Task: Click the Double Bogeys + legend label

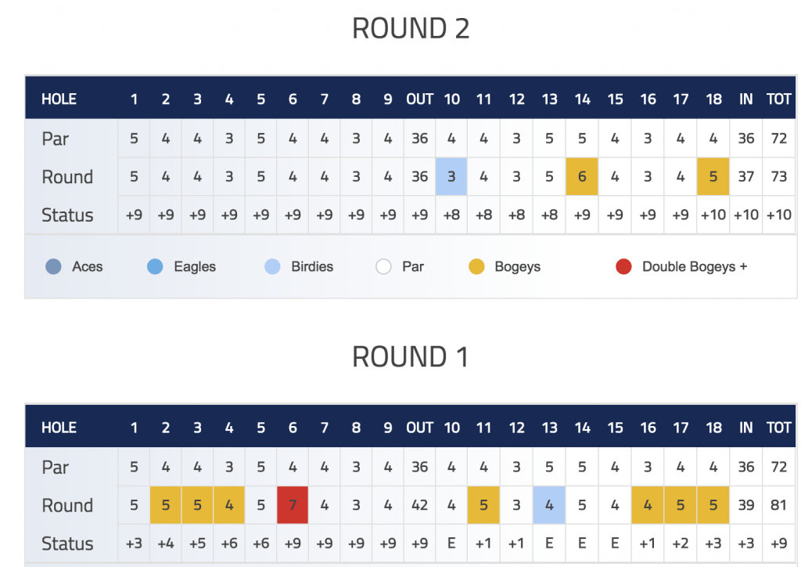Action: coord(695,266)
